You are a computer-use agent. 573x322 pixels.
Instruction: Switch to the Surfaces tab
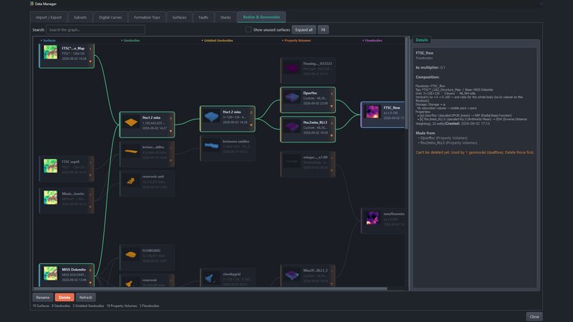click(179, 17)
